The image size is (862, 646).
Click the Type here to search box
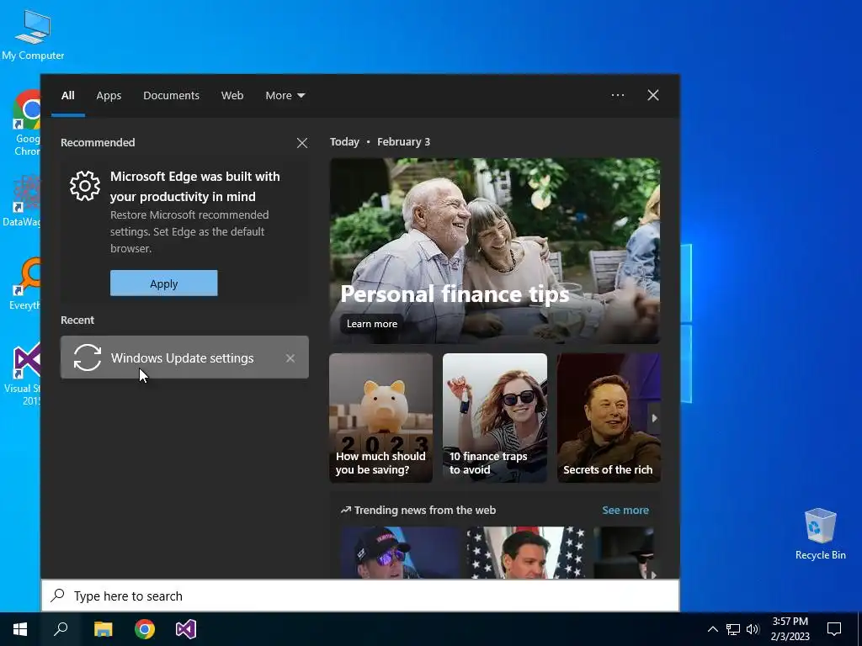point(360,596)
